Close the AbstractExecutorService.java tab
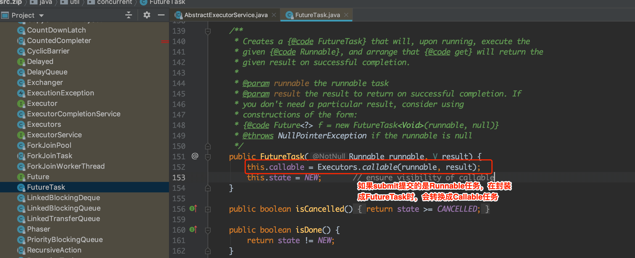The width and height of the screenshot is (635, 258). click(x=274, y=15)
